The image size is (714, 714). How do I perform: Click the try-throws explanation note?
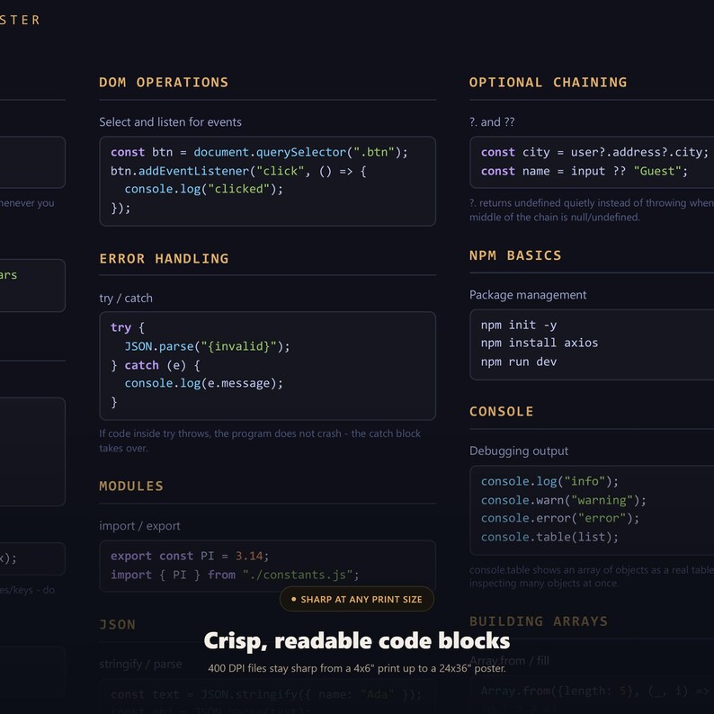(260, 441)
